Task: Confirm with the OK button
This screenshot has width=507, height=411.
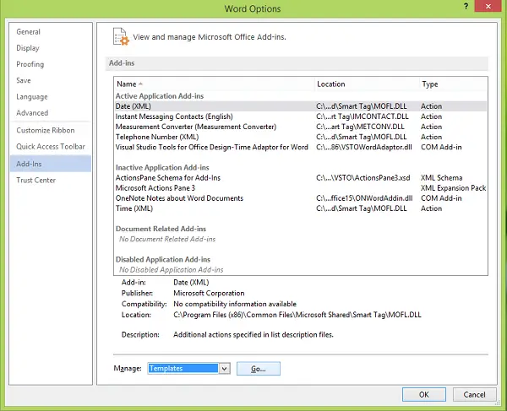Action: (424, 394)
